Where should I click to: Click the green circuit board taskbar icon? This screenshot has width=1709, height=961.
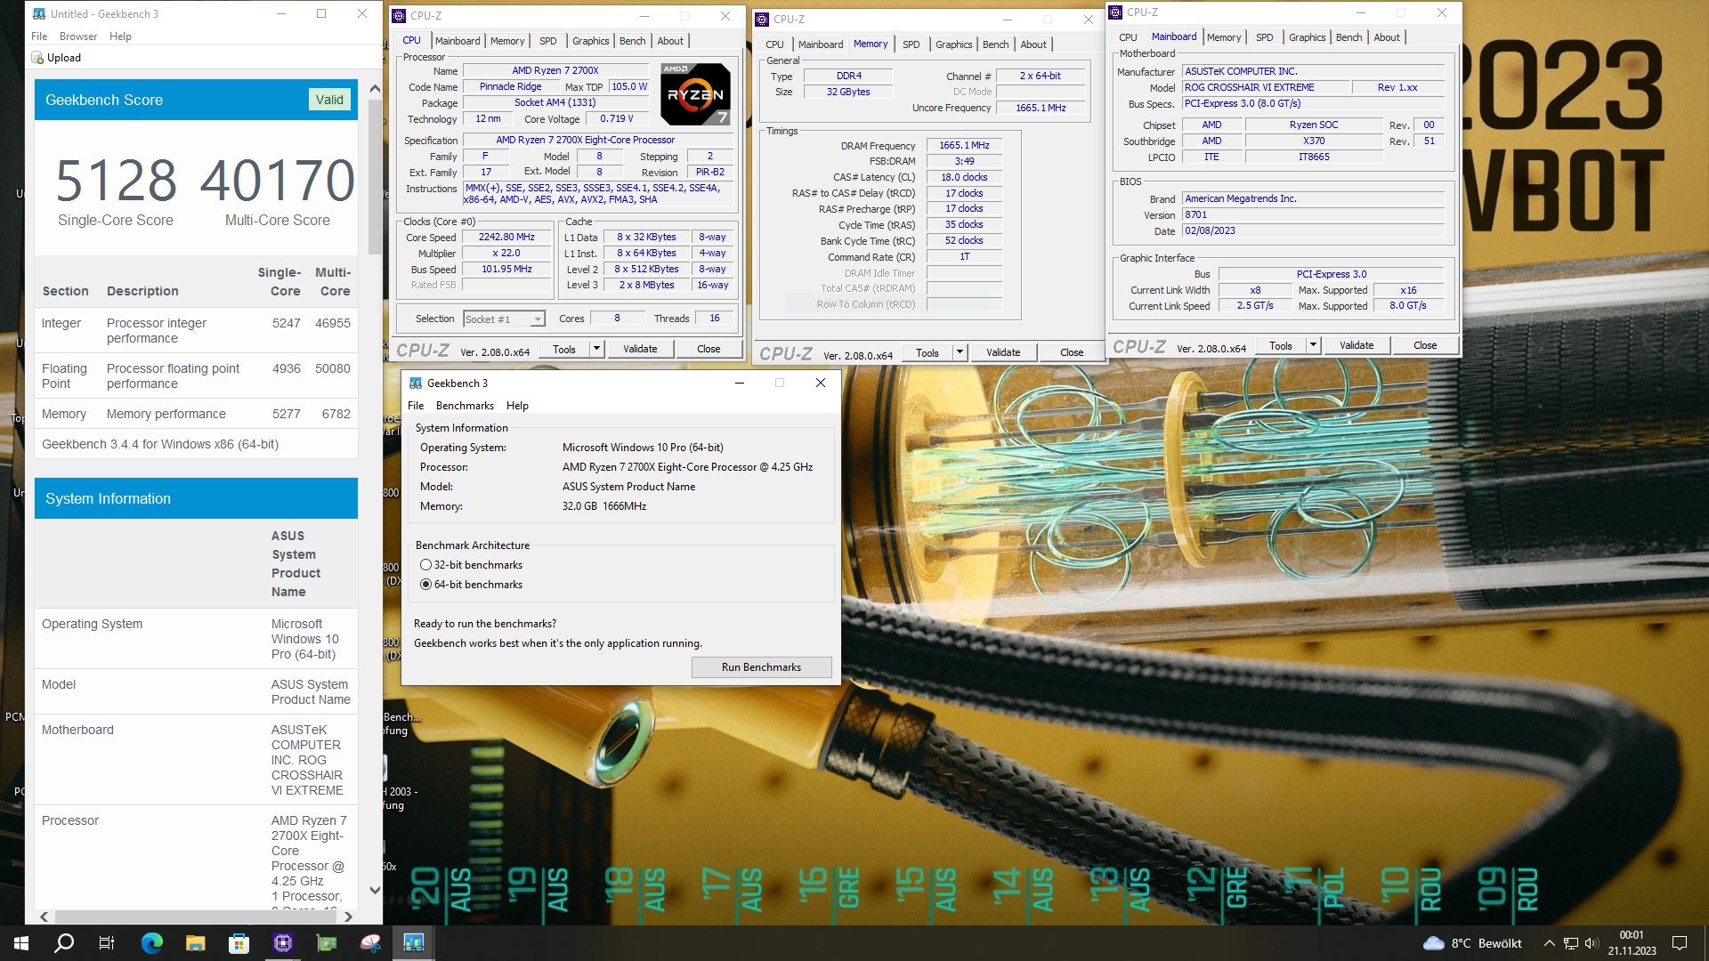click(327, 943)
